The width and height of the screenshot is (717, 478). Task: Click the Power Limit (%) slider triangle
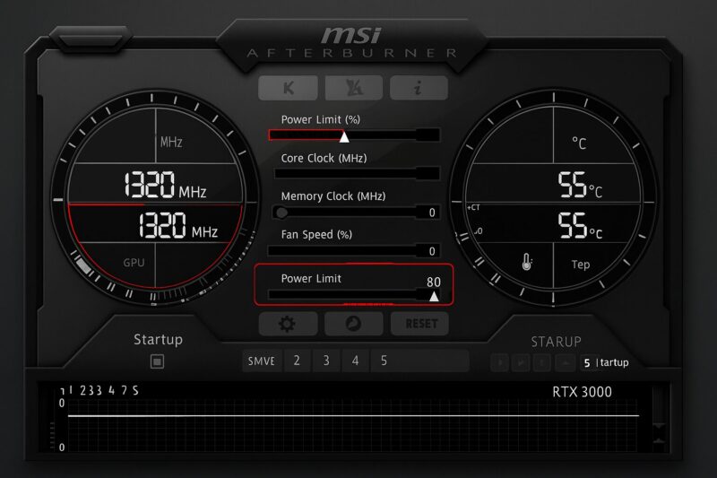[344, 137]
